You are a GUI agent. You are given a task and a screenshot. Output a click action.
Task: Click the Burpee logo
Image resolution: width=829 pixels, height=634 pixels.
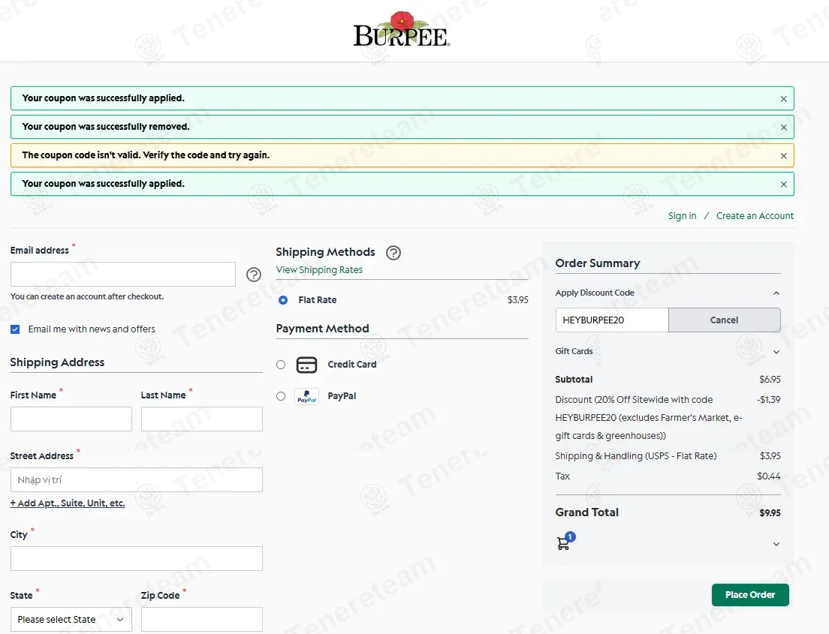click(x=401, y=29)
